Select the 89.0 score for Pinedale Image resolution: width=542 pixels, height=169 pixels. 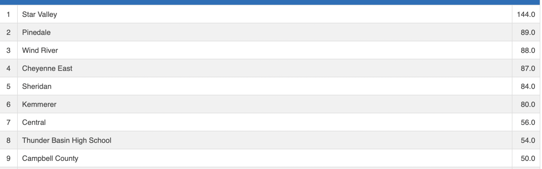[x=528, y=32]
